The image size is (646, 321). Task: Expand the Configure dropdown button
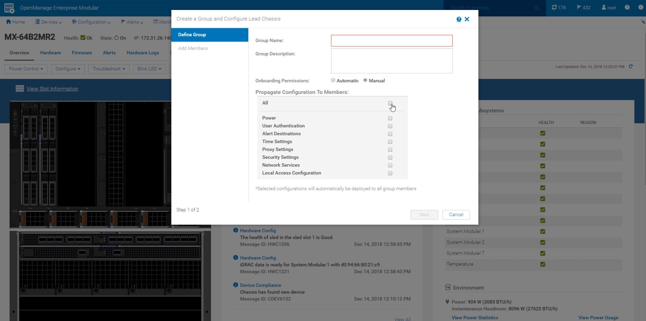[x=68, y=69]
